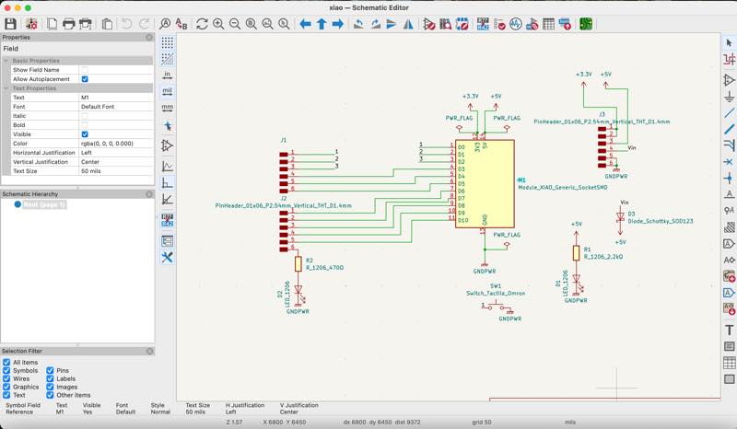Toggle the Italic checkbox

85,116
